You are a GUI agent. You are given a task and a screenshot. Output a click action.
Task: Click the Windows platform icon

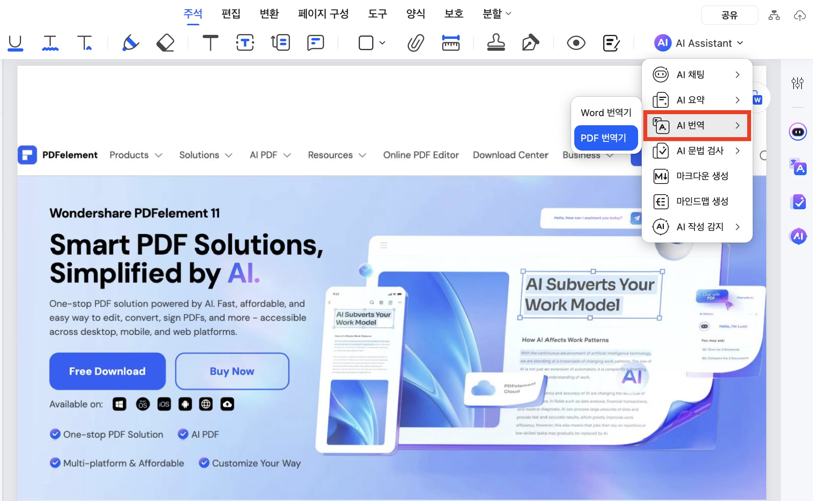pos(119,404)
